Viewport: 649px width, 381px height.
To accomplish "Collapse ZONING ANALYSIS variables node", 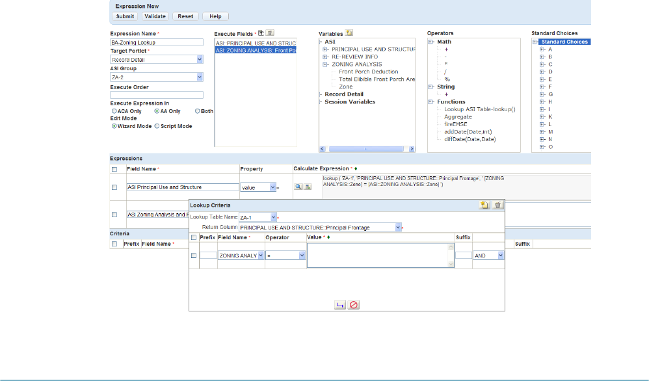I will pos(325,64).
